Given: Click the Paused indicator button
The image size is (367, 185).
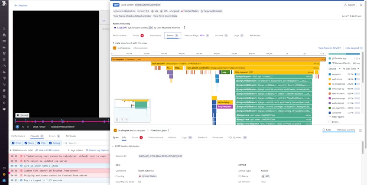Looking at the screenshot, I should [x=22, y=115].
